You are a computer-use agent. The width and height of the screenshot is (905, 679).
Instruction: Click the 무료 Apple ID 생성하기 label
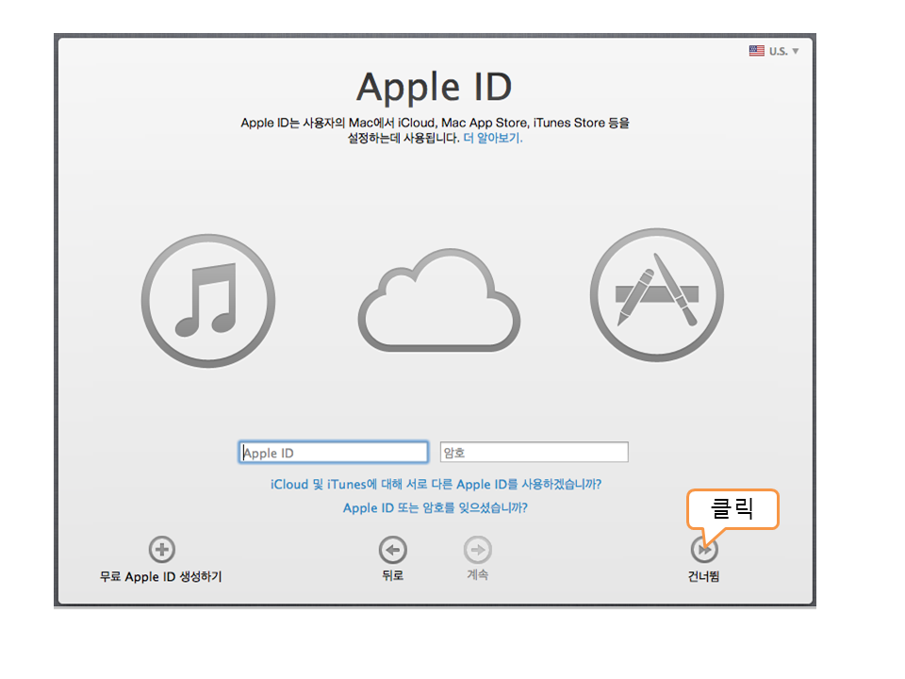[x=161, y=576]
